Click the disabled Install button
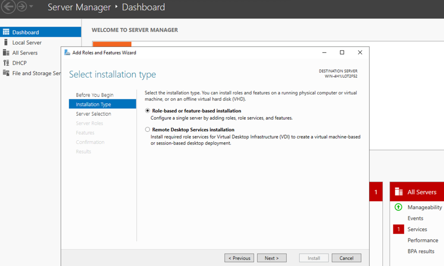 pyautogui.click(x=314, y=258)
